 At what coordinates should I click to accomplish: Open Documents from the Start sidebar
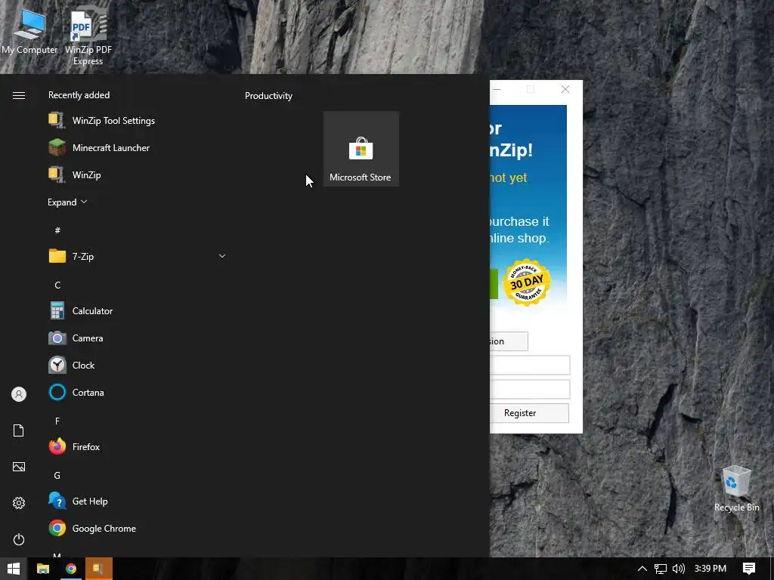tap(19, 430)
